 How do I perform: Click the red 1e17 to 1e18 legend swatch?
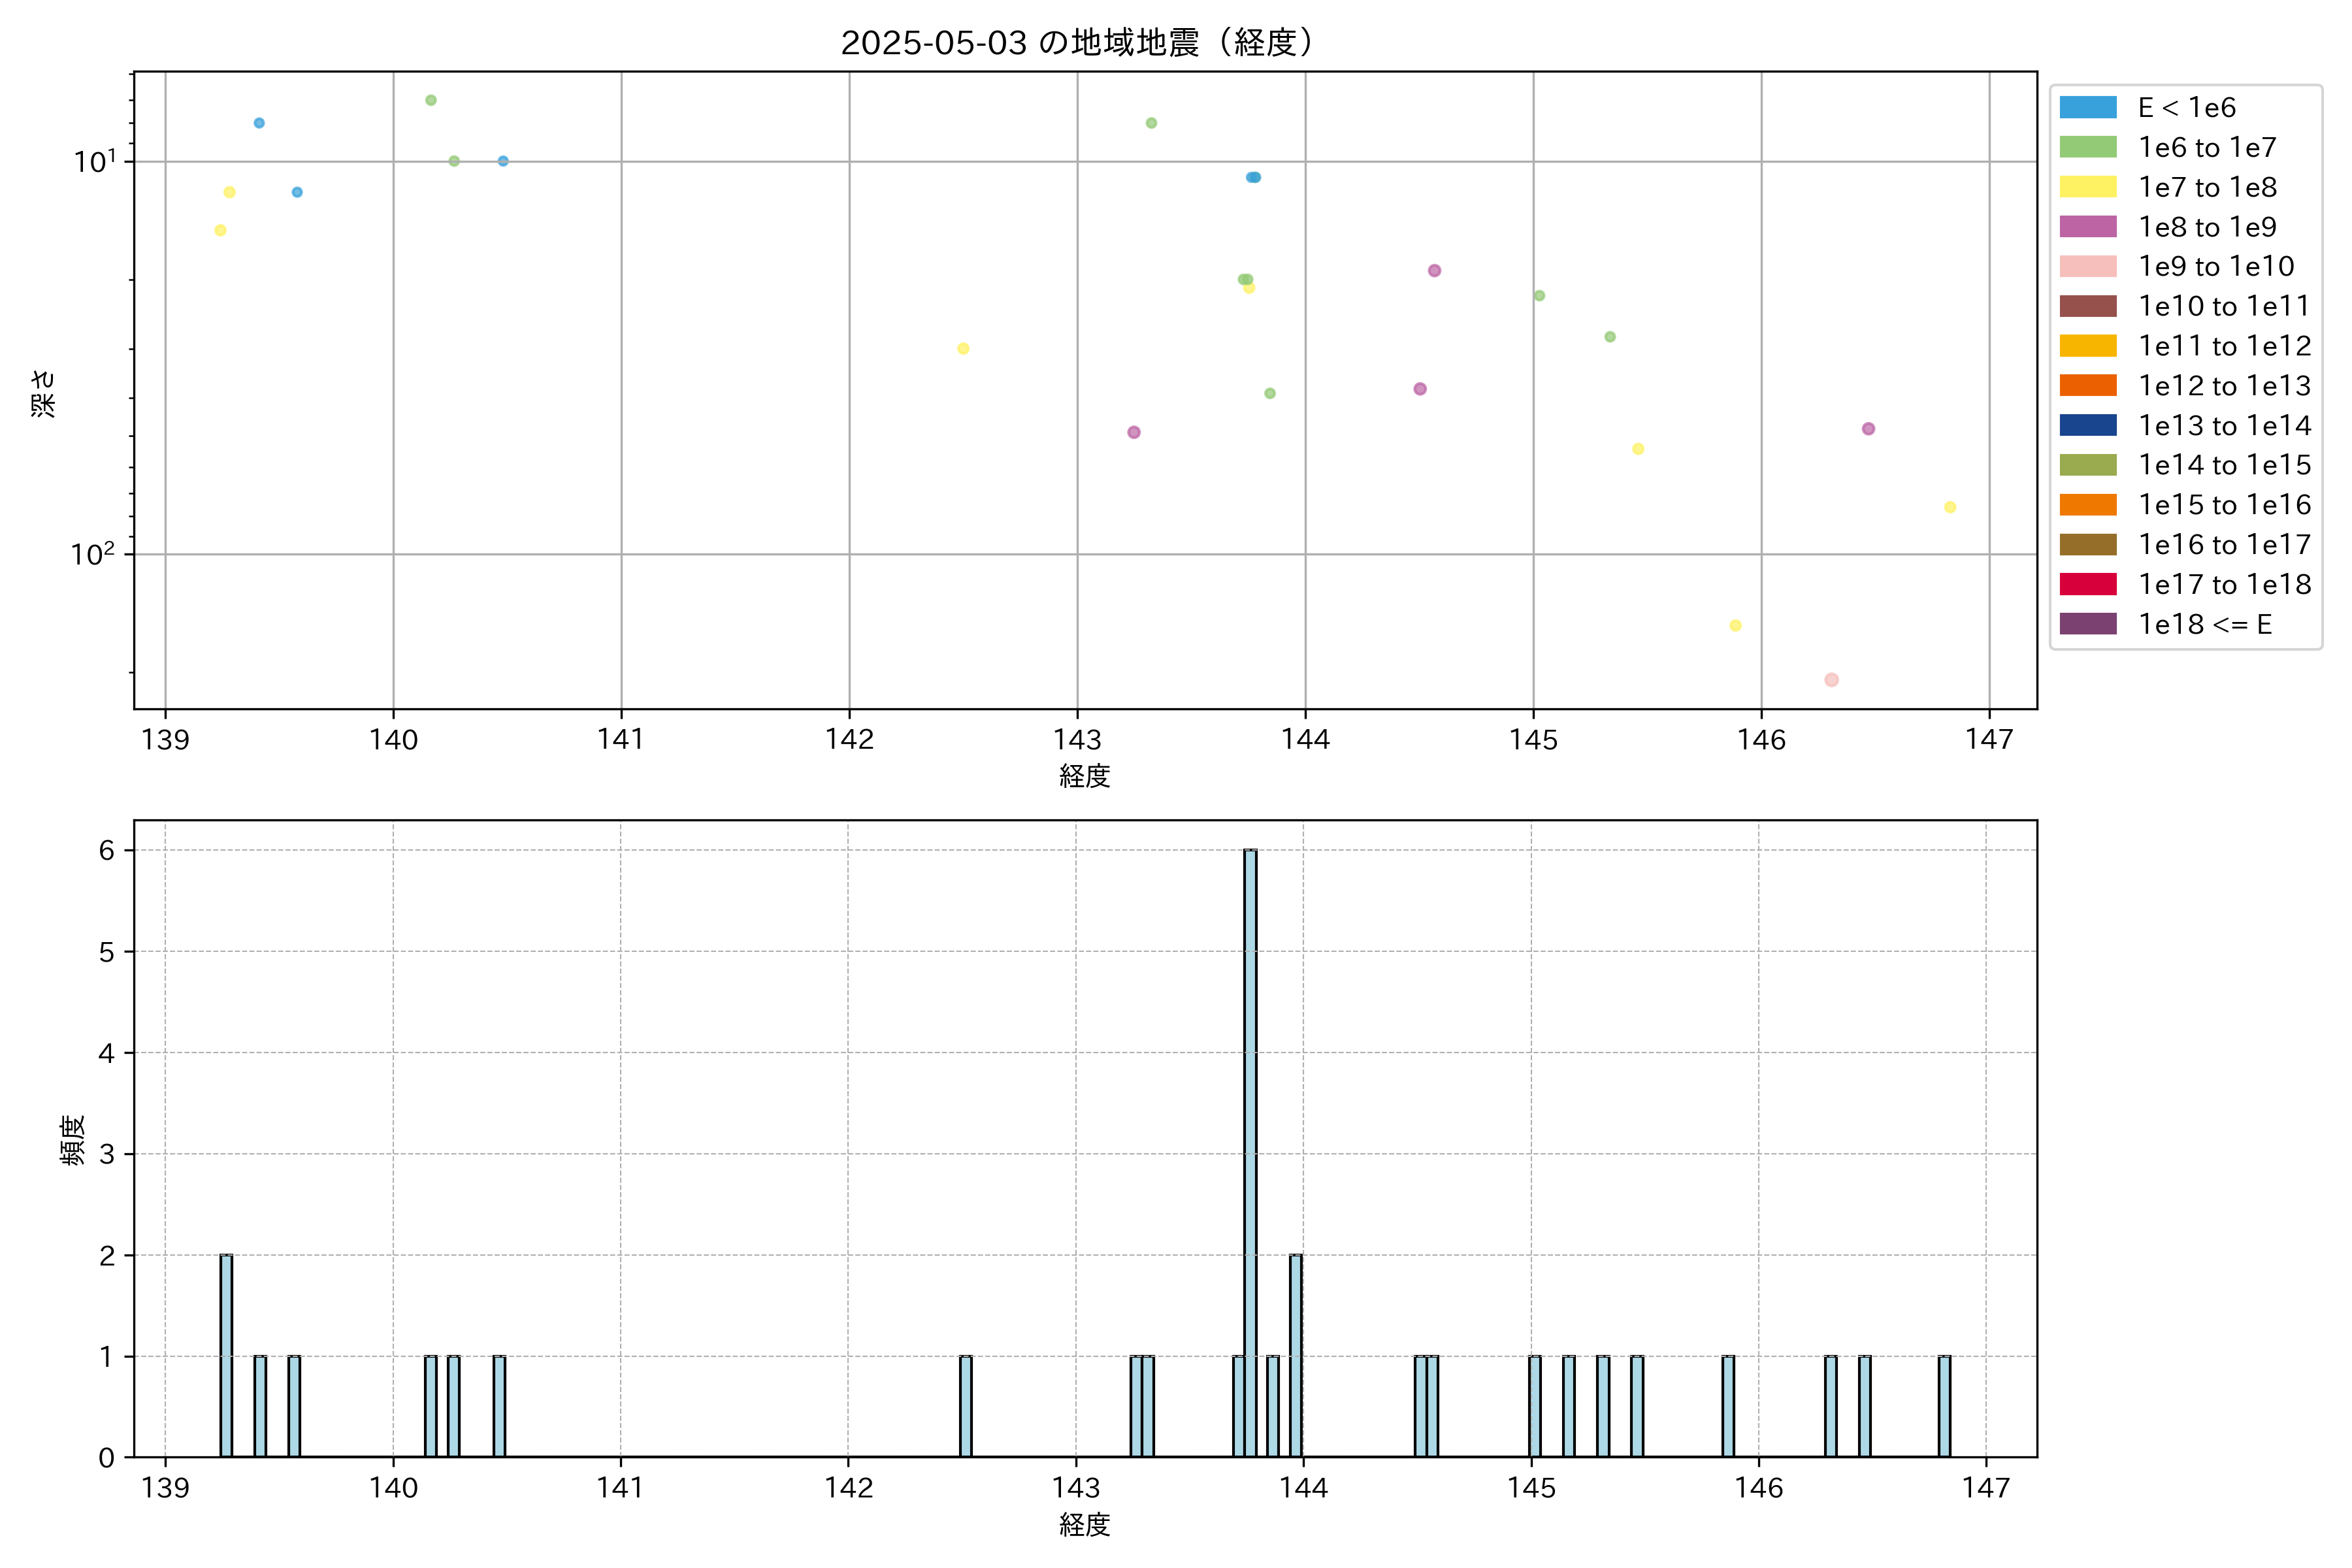(2087, 584)
